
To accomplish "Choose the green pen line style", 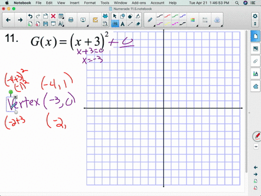I will click(175, 16).
